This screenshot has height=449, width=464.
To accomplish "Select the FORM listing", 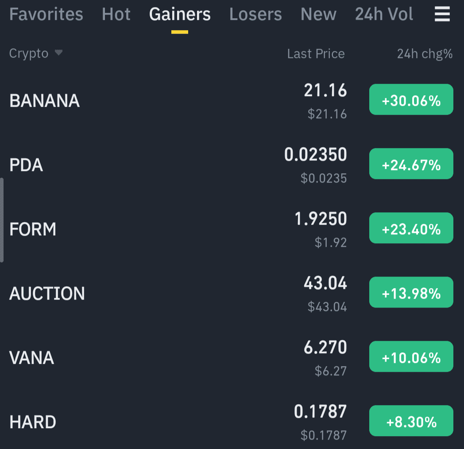I will [x=232, y=229].
